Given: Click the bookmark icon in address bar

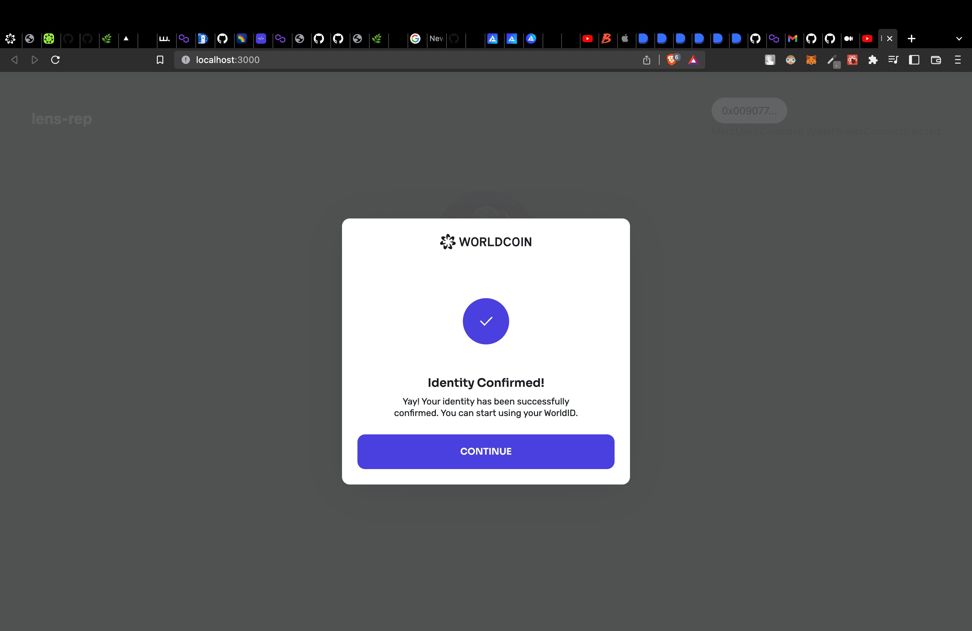Looking at the screenshot, I should (159, 59).
